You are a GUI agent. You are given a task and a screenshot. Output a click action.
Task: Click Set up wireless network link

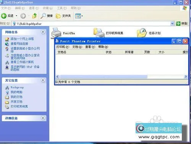[x=25, y=57]
